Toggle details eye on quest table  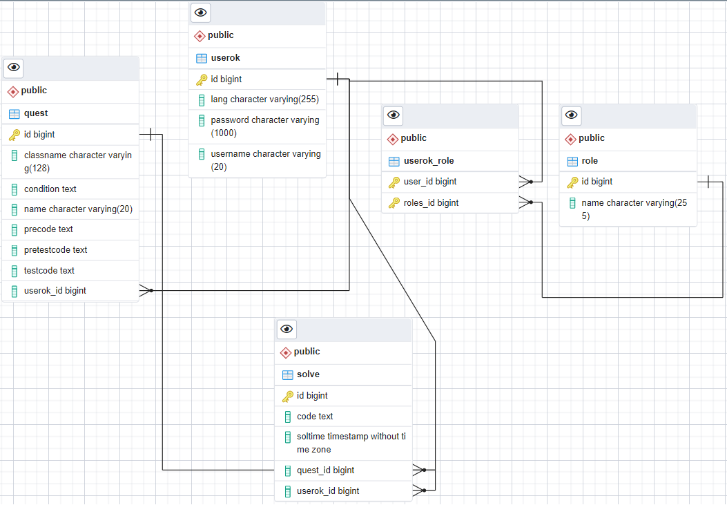coord(13,68)
